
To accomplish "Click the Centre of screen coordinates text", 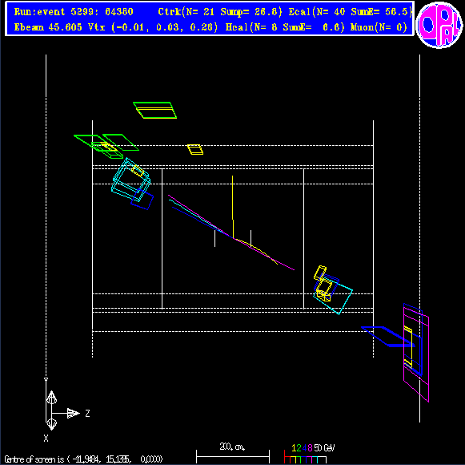I will point(83,459).
